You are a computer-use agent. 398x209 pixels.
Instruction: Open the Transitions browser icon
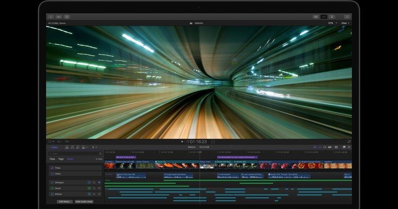click(349, 147)
